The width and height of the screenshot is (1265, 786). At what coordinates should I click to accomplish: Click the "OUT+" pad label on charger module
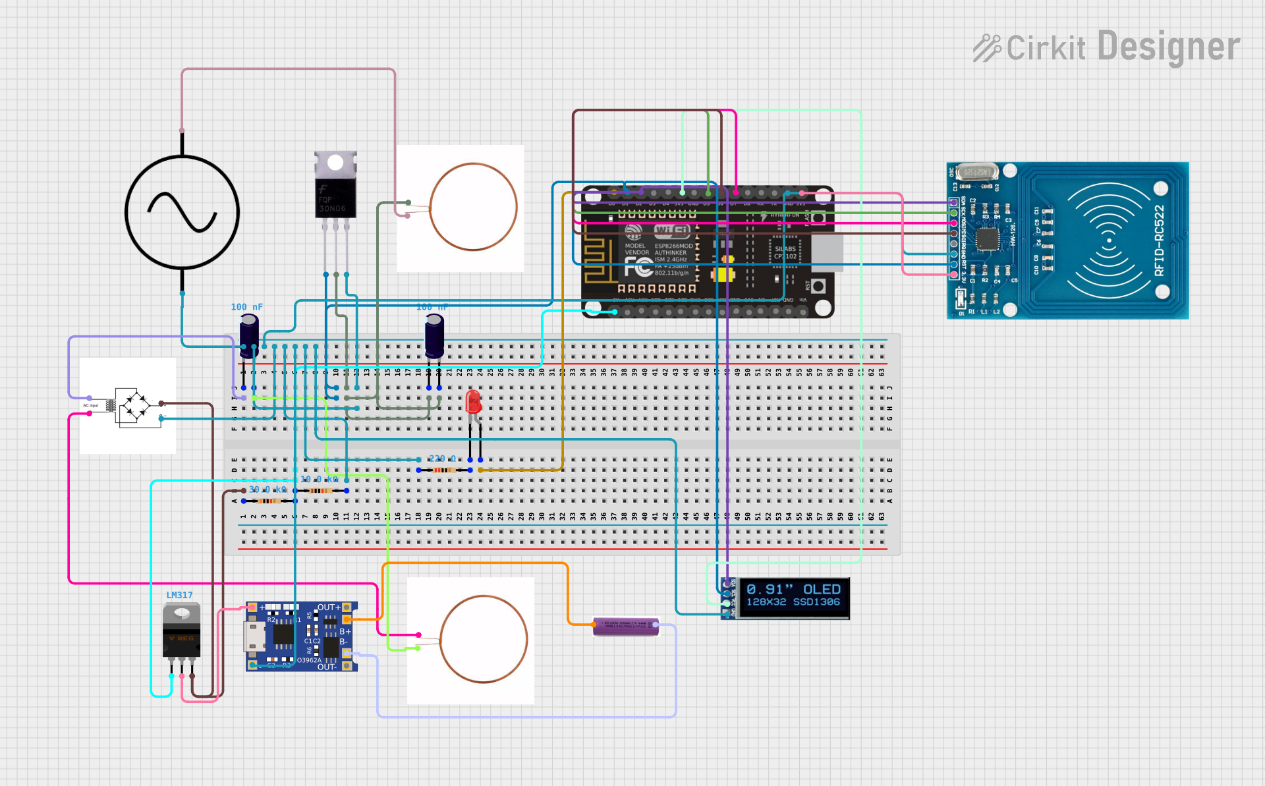[x=329, y=607]
